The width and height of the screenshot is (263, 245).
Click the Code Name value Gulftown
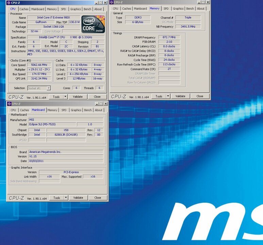[41, 22]
